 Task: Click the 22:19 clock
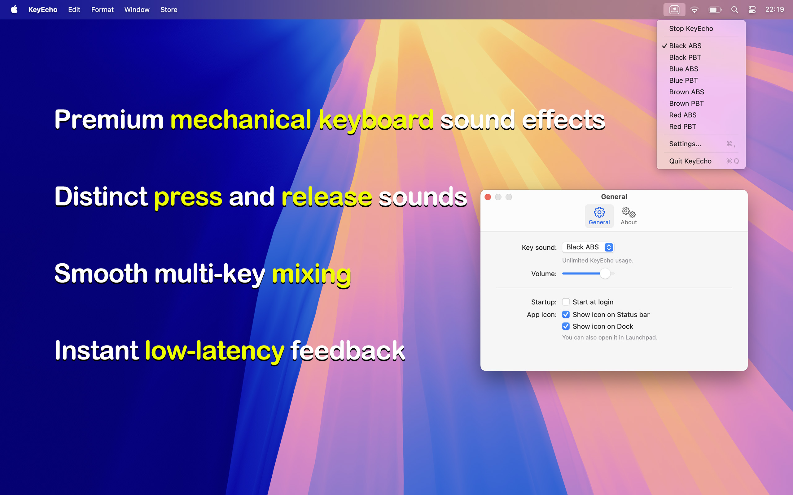(x=774, y=10)
